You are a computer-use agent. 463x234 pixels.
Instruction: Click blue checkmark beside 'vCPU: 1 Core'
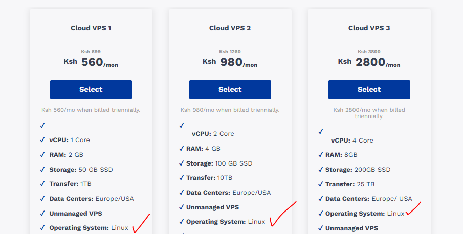tap(42, 140)
